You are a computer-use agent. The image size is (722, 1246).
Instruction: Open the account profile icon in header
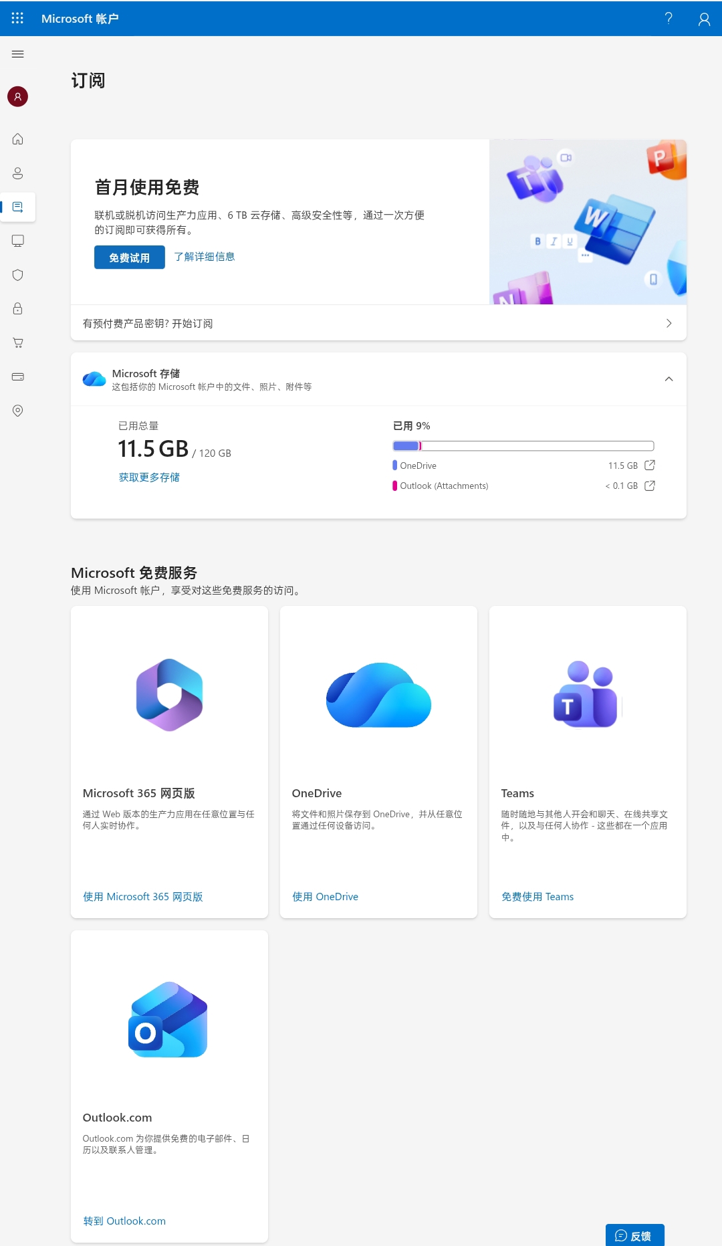(x=704, y=19)
